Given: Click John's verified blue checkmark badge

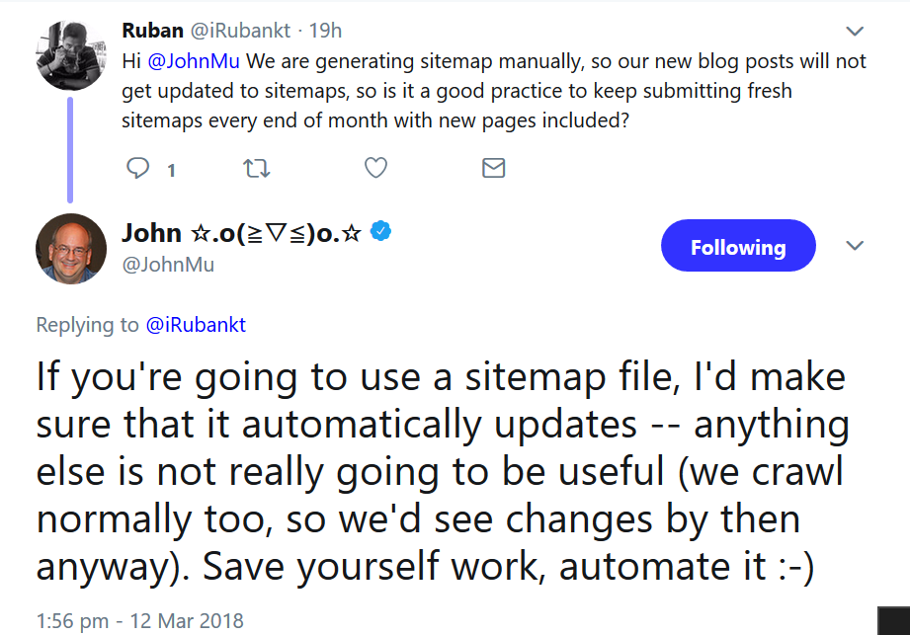Looking at the screenshot, I should point(380,230).
